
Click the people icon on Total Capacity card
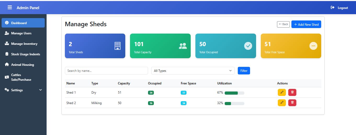(x=183, y=46)
